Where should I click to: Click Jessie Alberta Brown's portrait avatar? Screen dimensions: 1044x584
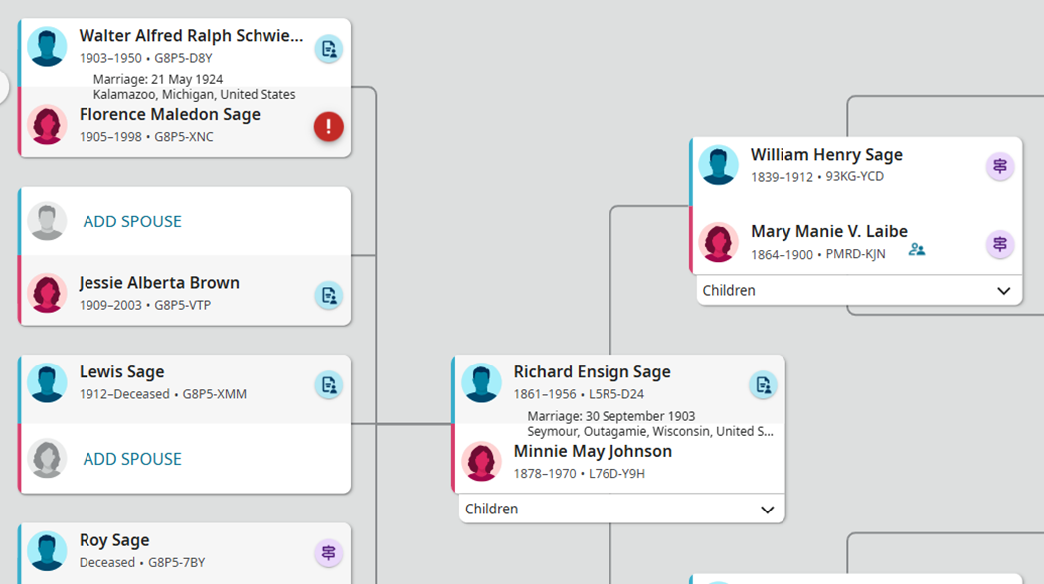click(47, 294)
